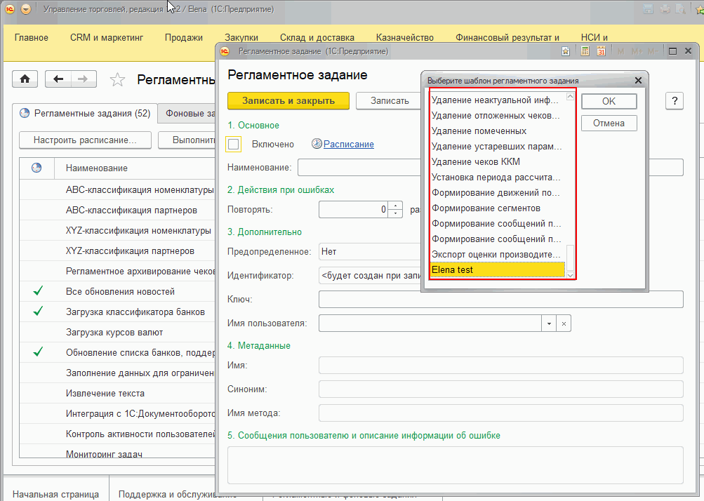Viewport: 704px width, 501px height.
Task: Select Извлечение текста row
Action: click(118, 393)
